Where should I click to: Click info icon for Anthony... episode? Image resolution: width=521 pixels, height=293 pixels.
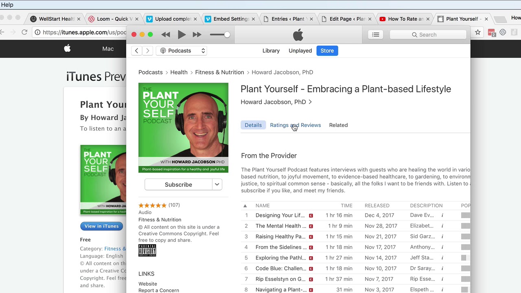tap(442, 247)
